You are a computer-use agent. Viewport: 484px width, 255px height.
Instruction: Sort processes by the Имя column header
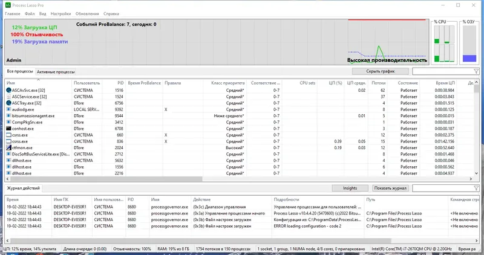(38, 83)
